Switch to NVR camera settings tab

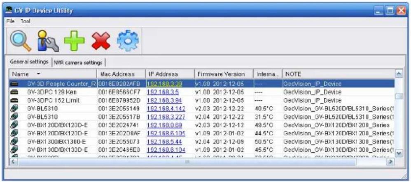[x=78, y=63]
